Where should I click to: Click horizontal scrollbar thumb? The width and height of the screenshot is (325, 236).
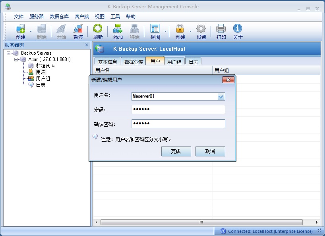(x=201, y=223)
